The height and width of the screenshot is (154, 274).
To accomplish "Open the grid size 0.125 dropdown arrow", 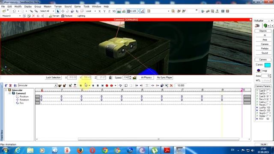I will pyautogui.click(x=139, y=11).
